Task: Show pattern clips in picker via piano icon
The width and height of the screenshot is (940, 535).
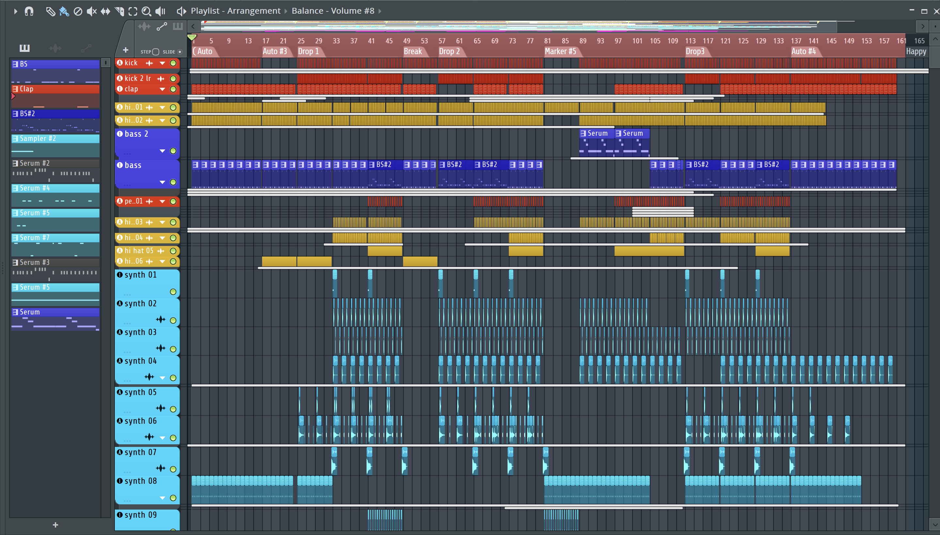Action: (24, 48)
